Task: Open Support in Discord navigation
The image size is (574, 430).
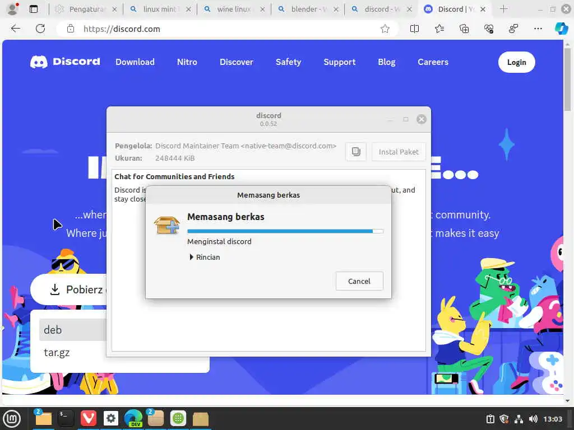Action: pyautogui.click(x=340, y=62)
